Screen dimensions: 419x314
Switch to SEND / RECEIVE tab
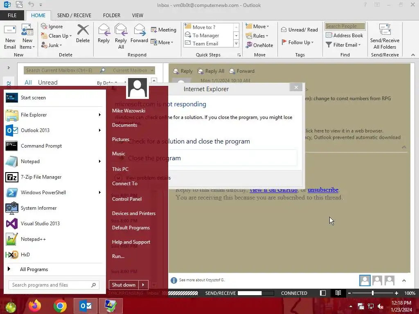(x=74, y=16)
